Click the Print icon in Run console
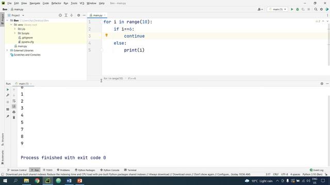 tap(14, 112)
